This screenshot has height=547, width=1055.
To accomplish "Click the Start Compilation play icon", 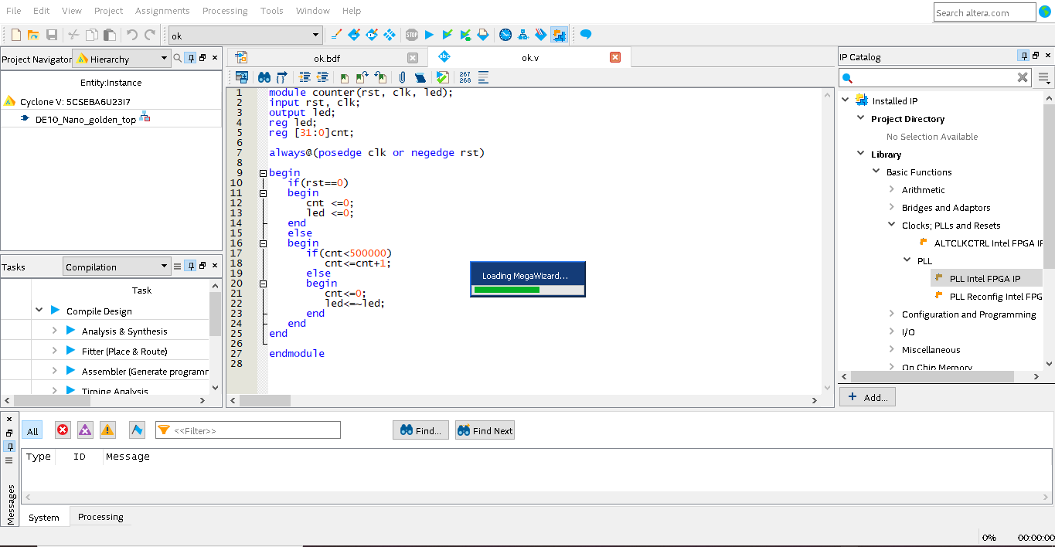I will [x=430, y=35].
